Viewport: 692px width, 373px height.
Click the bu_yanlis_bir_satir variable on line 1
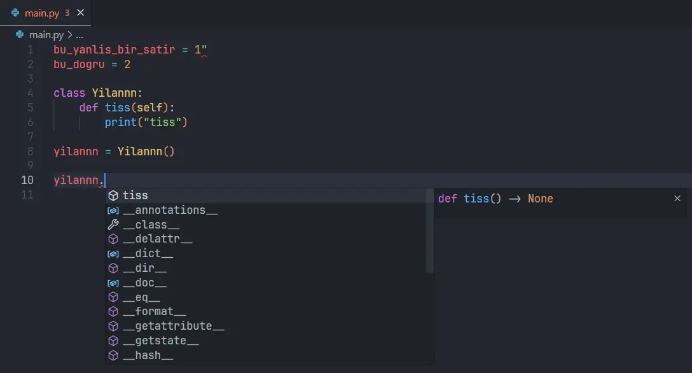[114, 50]
